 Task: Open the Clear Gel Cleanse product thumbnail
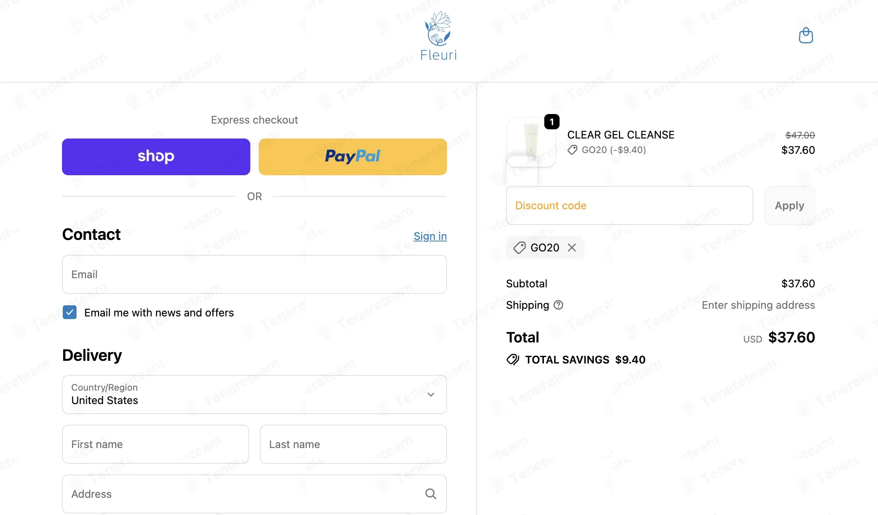pyautogui.click(x=531, y=142)
